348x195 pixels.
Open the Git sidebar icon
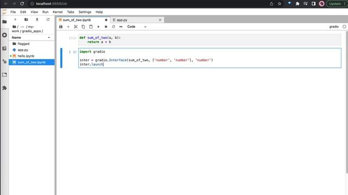pyautogui.click(x=4, y=48)
